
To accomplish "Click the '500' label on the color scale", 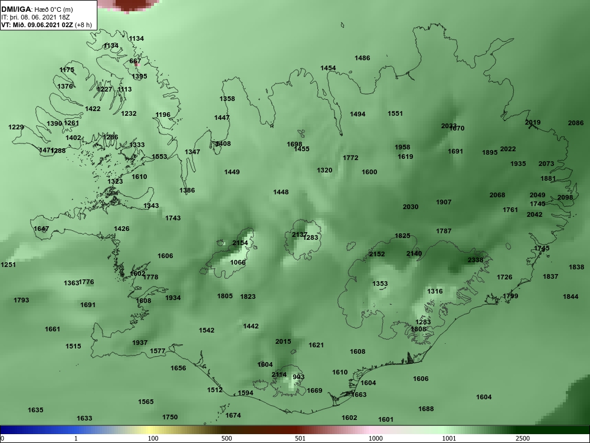I will coord(227,438).
